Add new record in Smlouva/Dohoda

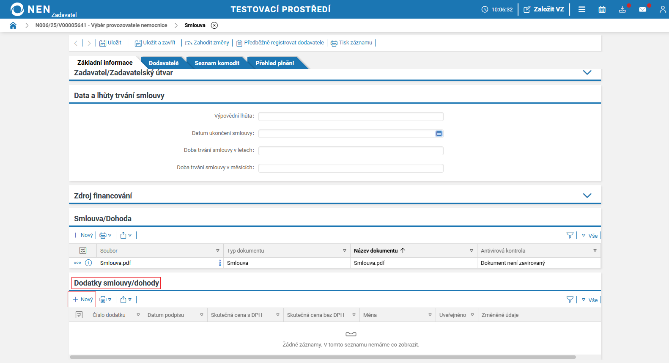click(x=83, y=235)
